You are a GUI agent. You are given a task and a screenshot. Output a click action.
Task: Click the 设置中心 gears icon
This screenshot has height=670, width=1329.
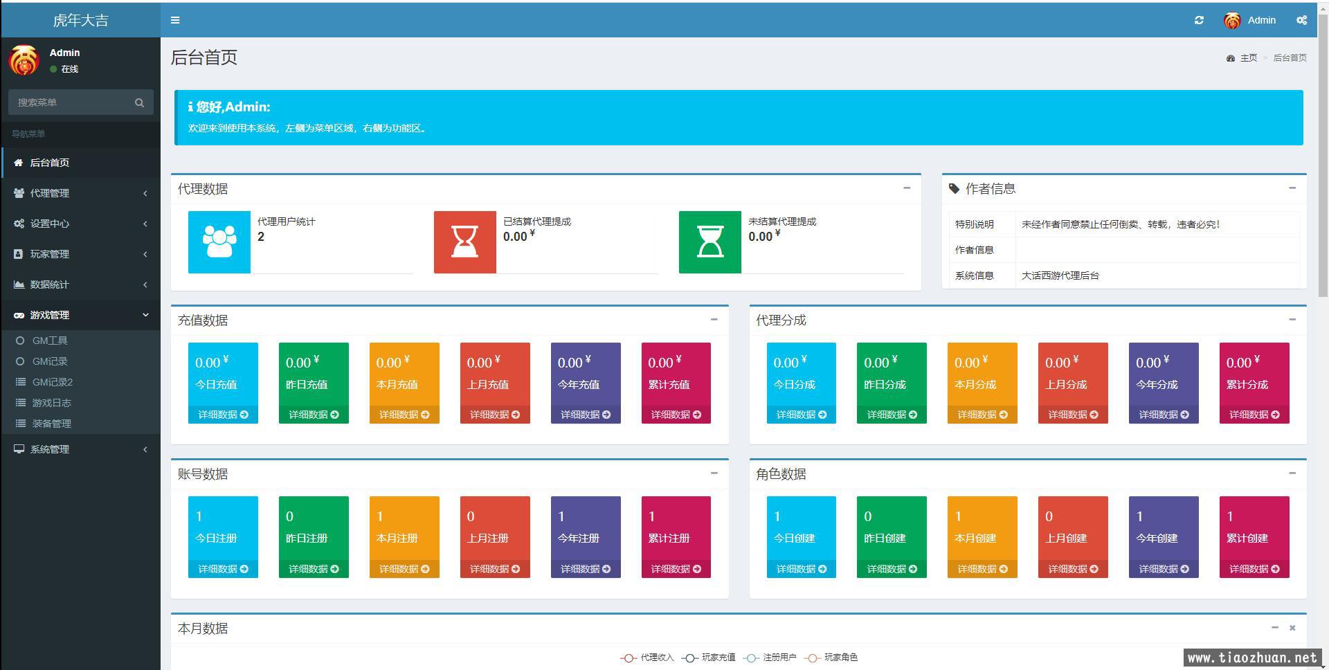[19, 224]
